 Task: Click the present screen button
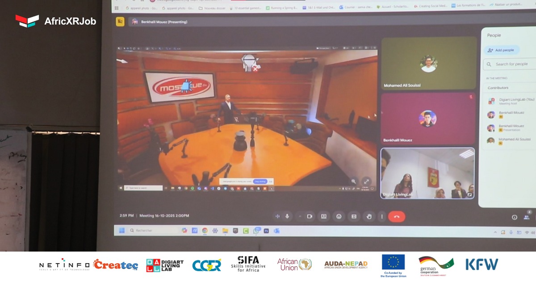coord(324,216)
